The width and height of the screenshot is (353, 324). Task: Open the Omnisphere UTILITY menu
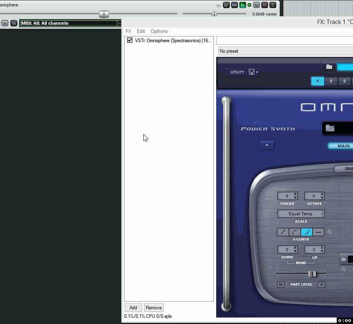pyautogui.click(x=237, y=72)
